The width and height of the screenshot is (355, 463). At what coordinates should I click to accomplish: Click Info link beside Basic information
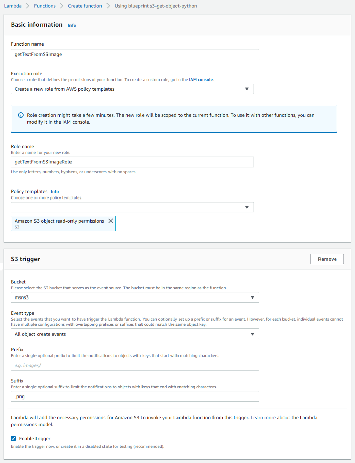pos(72,25)
